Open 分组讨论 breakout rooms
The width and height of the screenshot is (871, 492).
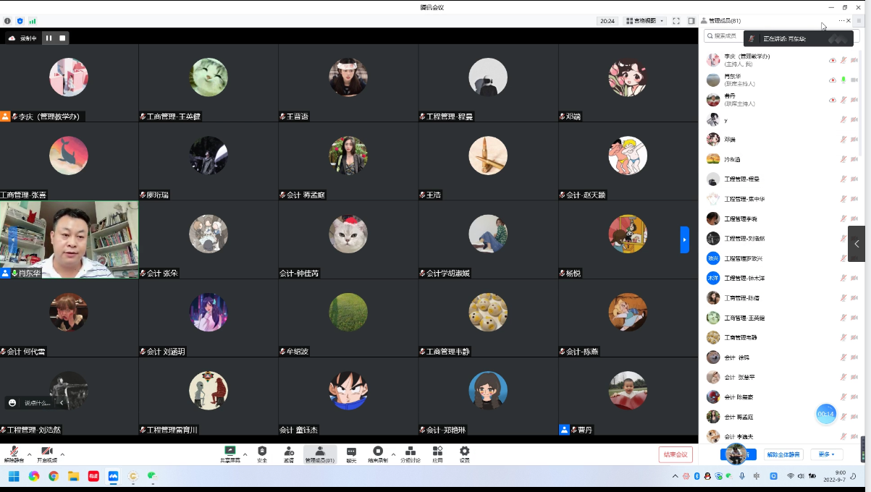410,453
